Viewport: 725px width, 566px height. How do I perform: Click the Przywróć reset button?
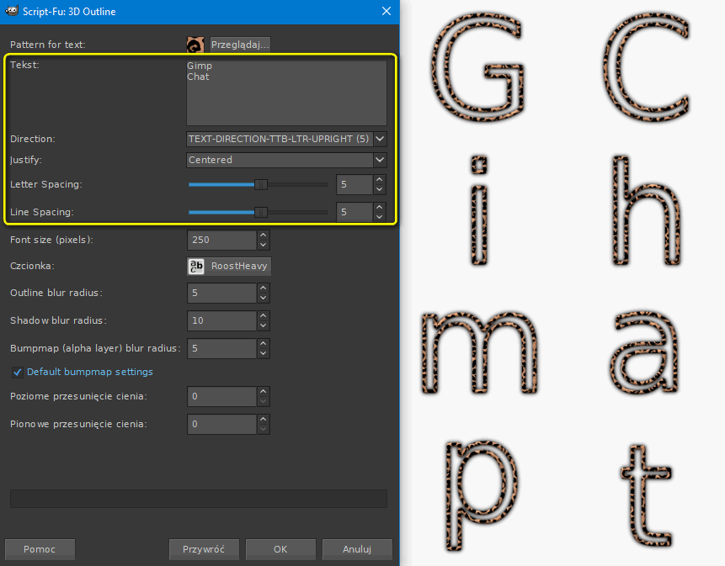pyautogui.click(x=204, y=549)
